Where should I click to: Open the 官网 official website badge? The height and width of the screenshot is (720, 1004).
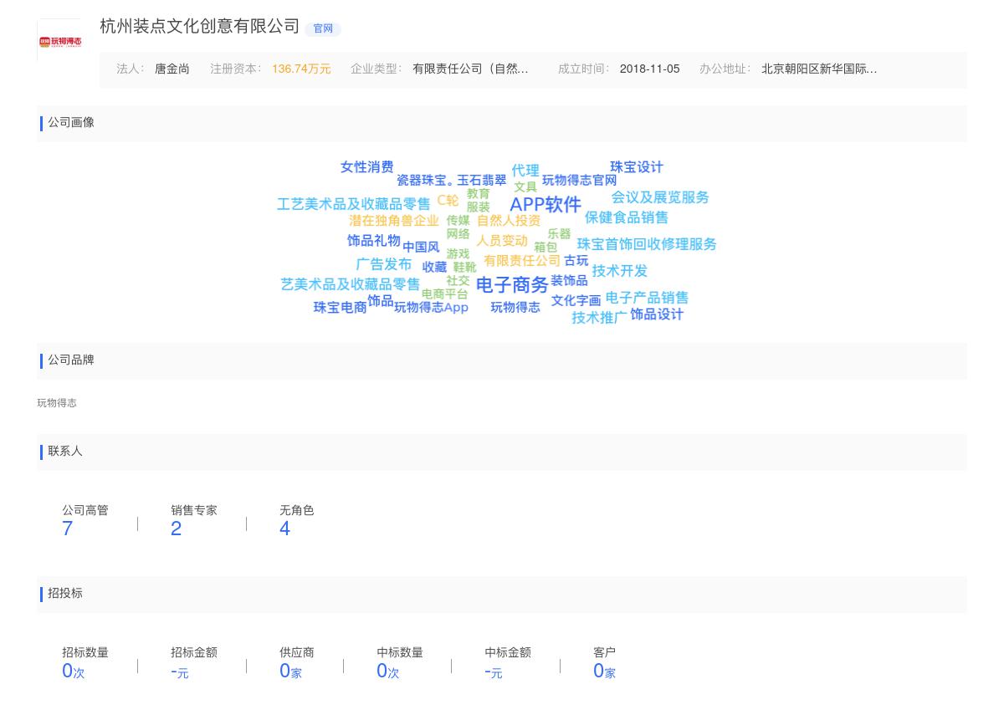(323, 28)
